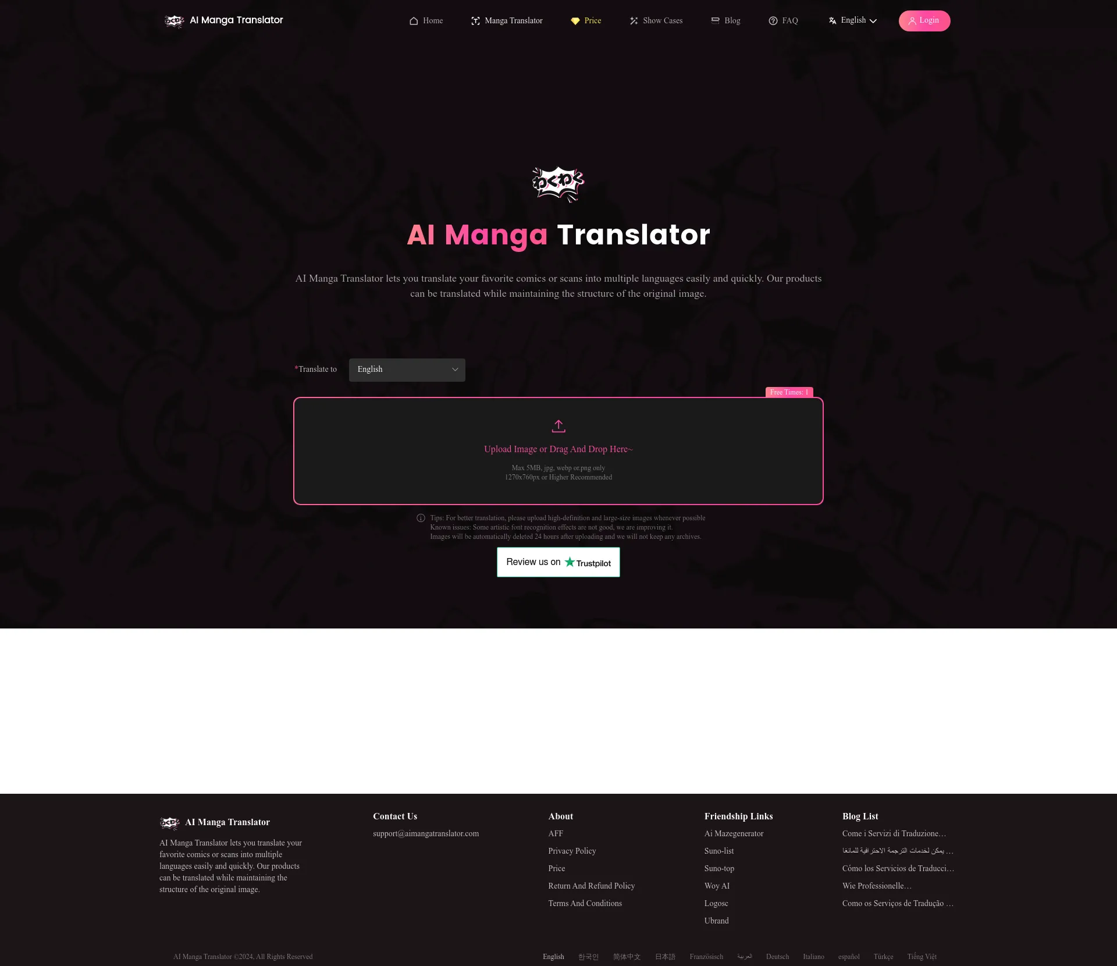Click the Login button
The height and width of the screenshot is (966, 1117).
[923, 21]
